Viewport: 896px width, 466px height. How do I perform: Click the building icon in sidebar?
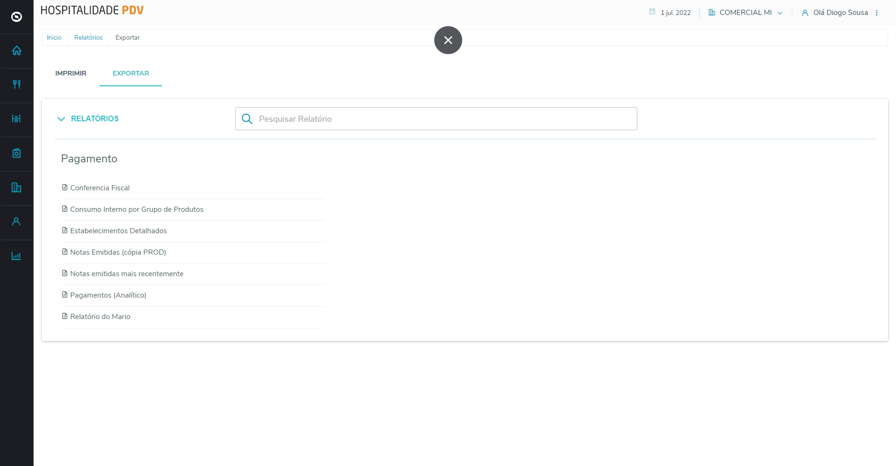[16, 188]
